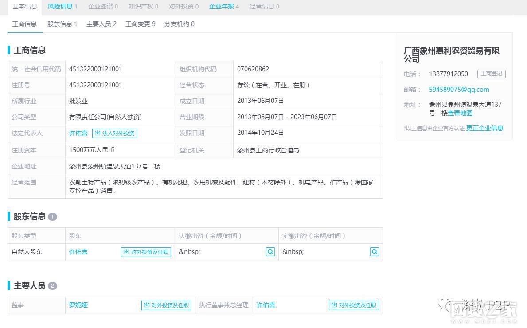Image resolution: width=527 pixels, height=328 pixels.
Task: Switch to the 企业年报 tab
Action: [224, 6]
